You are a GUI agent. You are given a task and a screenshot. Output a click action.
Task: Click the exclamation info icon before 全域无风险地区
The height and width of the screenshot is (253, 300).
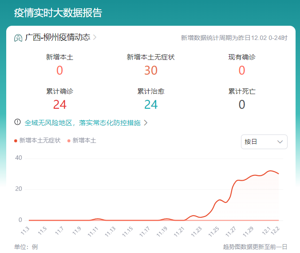pos(17,122)
